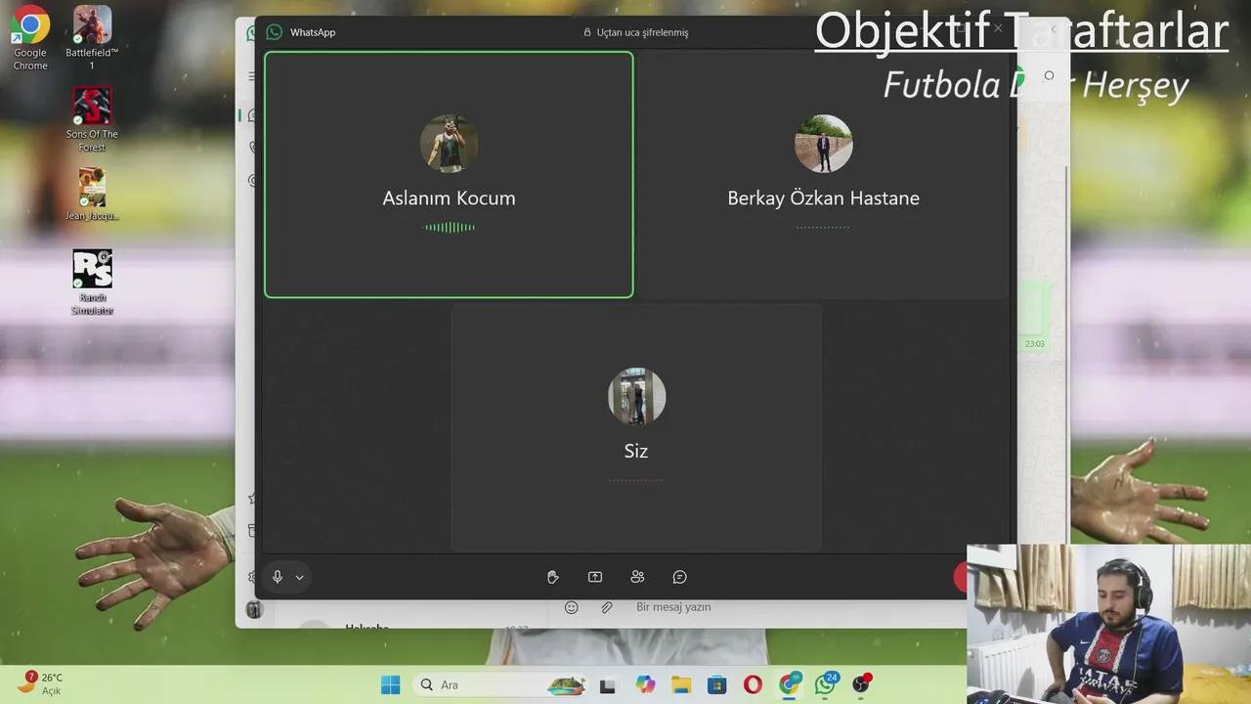This screenshot has width=1251, height=704.
Task: Click the Aslanım Kocum name label
Action: [449, 198]
